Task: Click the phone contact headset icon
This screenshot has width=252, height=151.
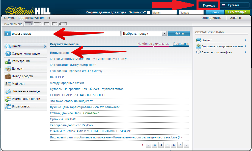Action: coord(198,52)
